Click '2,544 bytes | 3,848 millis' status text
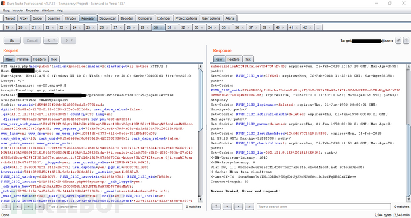Screen dimensions: 411x218 (x=392, y=215)
